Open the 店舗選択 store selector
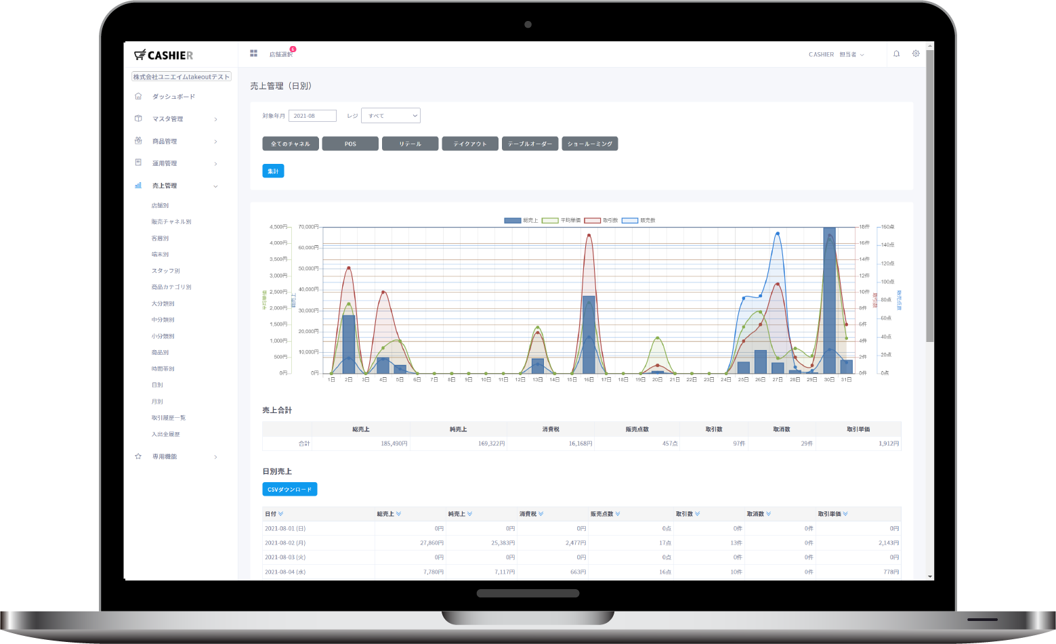 pyautogui.click(x=281, y=54)
